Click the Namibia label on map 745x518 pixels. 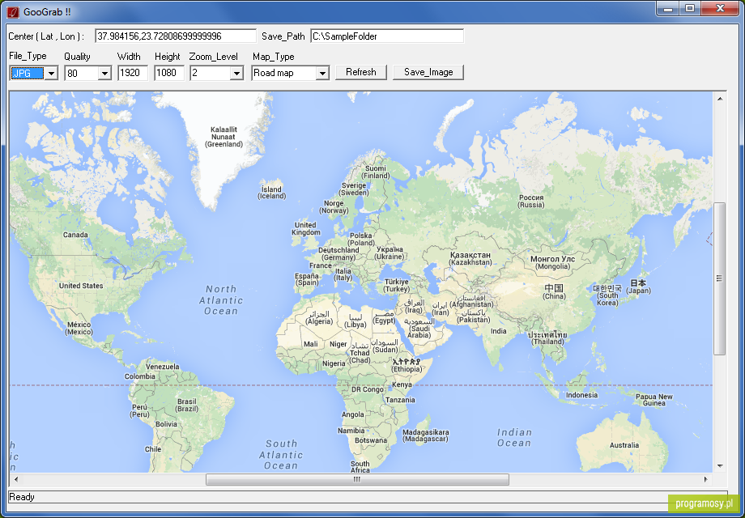tap(351, 431)
